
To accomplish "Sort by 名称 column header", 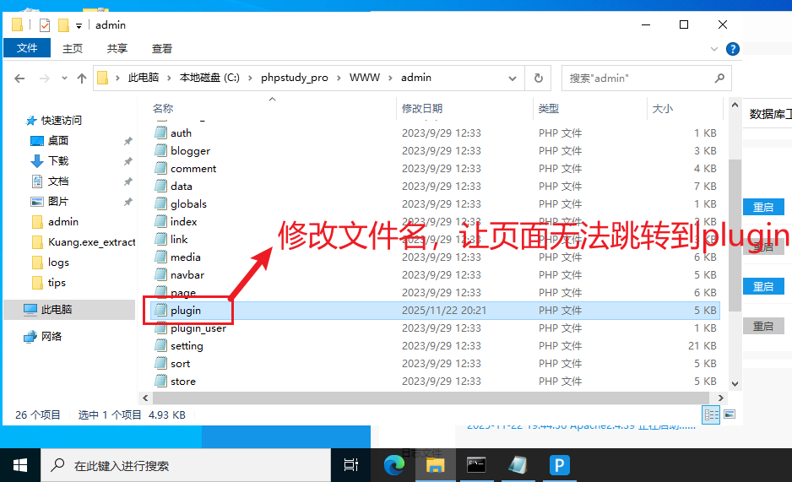I will 163,109.
